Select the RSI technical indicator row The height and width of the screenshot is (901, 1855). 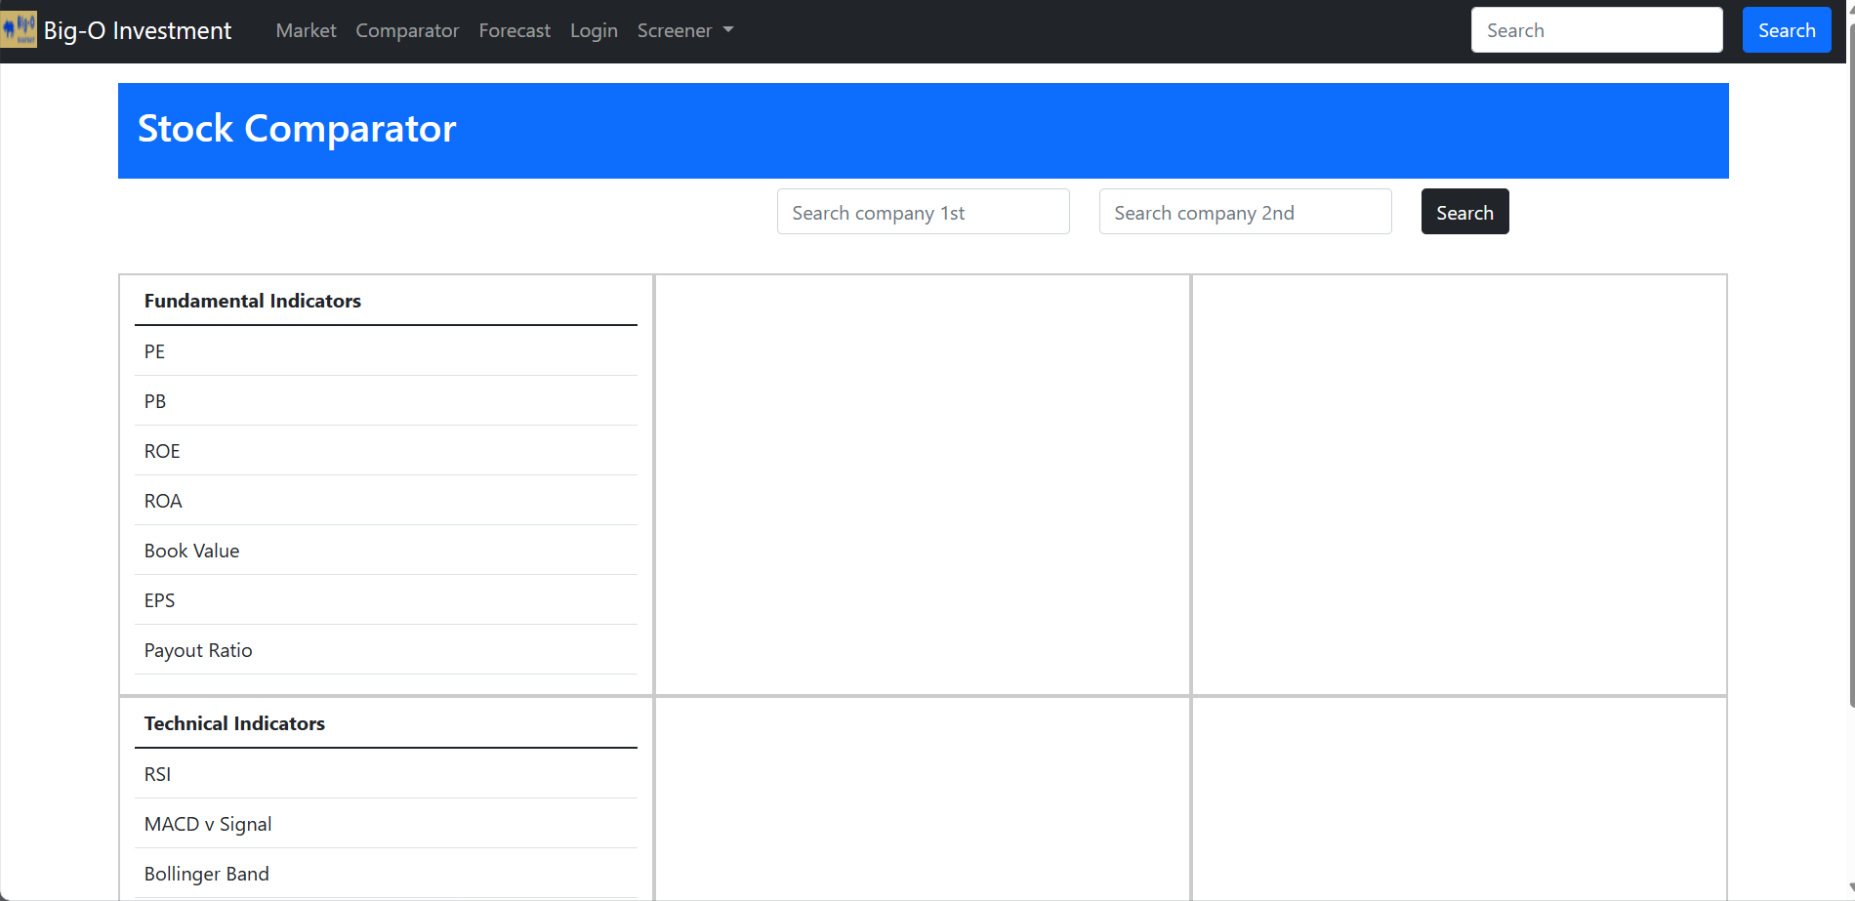[386, 774]
